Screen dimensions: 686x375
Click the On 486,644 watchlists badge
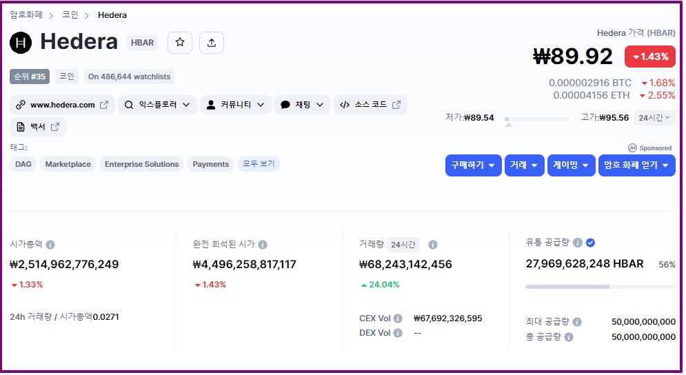point(129,77)
